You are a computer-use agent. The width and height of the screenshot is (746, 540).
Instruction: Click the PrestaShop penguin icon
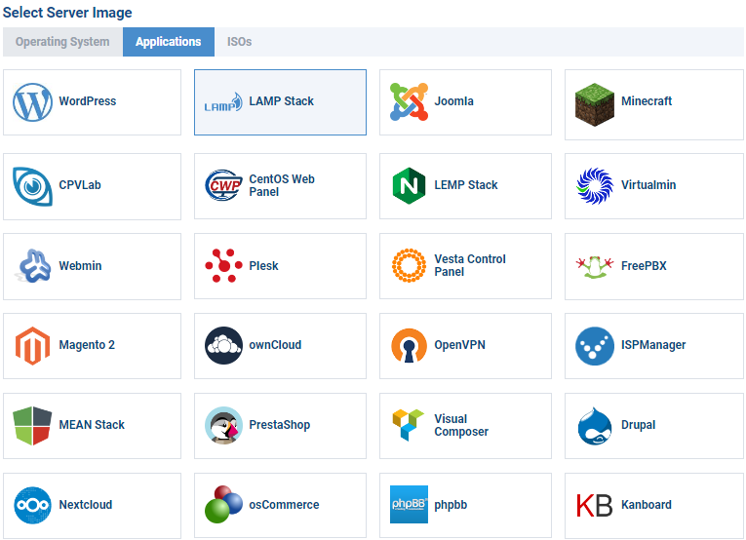tap(223, 426)
